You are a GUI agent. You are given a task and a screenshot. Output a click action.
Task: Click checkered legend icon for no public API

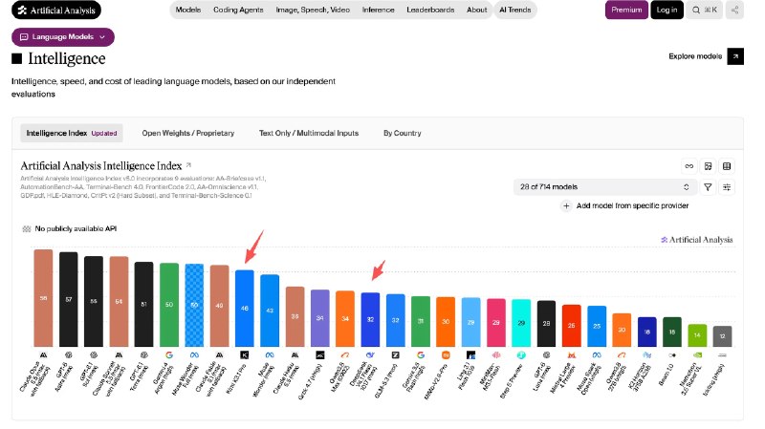coord(27,228)
